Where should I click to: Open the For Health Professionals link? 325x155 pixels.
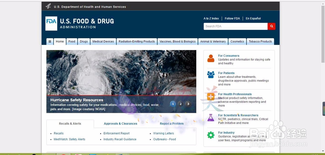click(x=235, y=94)
